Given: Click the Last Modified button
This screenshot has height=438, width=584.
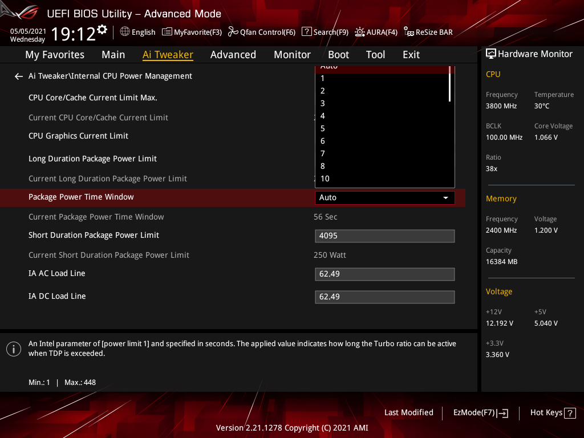Looking at the screenshot, I should (x=408, y=413).
